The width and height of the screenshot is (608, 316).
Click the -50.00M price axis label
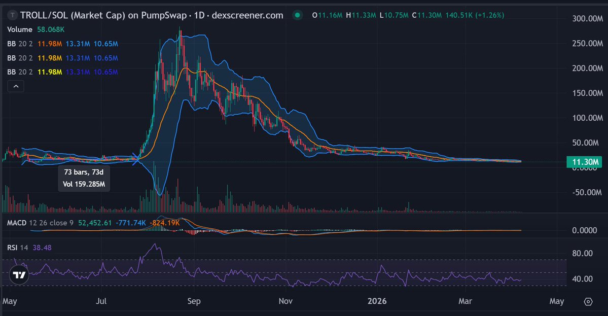(x=587, y=192)
